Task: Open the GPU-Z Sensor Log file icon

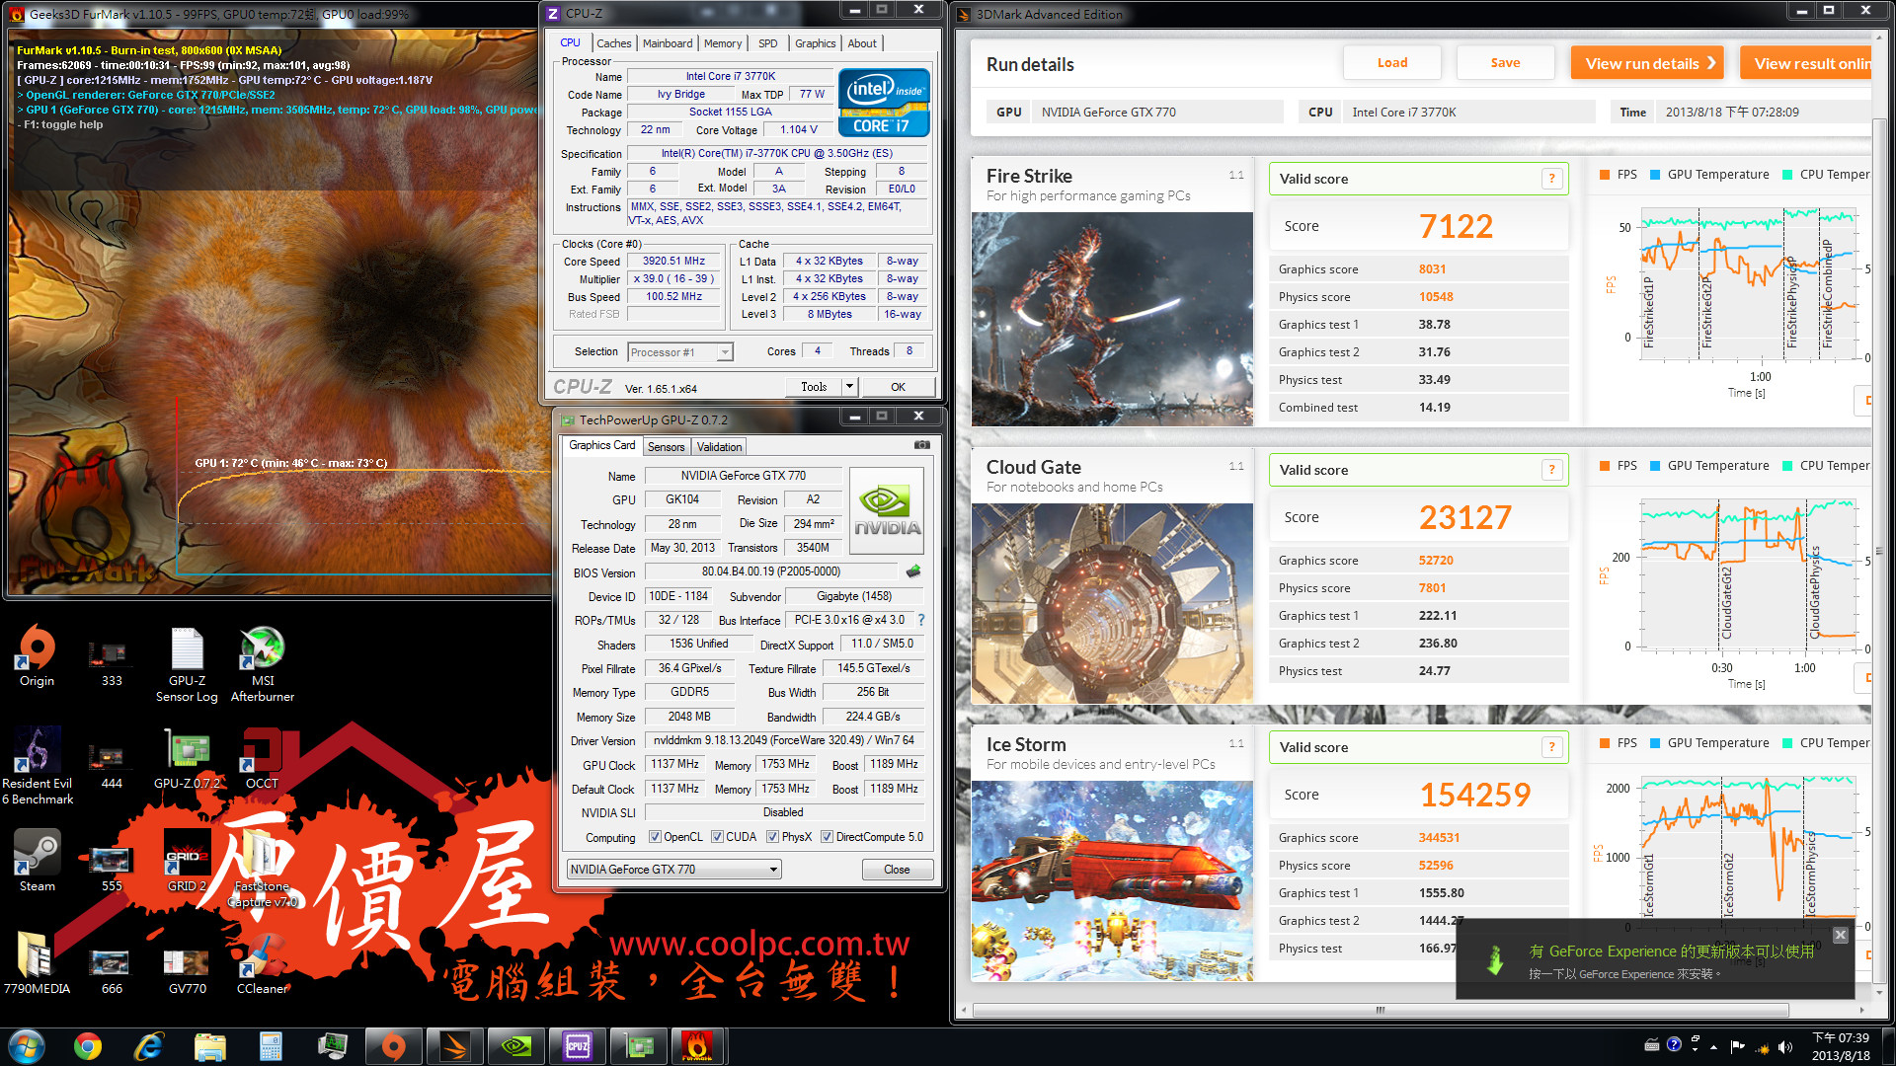Action: [x=187, y=663]
